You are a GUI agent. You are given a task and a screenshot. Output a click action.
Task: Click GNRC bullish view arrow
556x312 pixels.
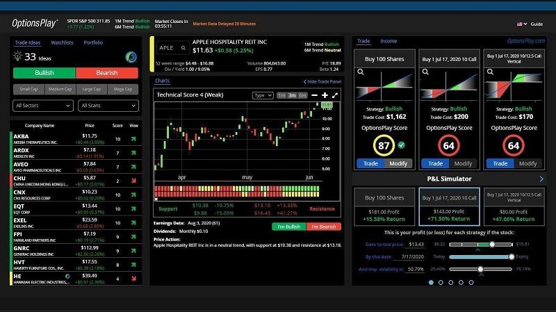point(133,251)
